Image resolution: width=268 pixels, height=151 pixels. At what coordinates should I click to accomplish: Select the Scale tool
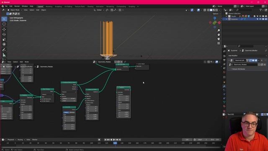click(4, 39)
